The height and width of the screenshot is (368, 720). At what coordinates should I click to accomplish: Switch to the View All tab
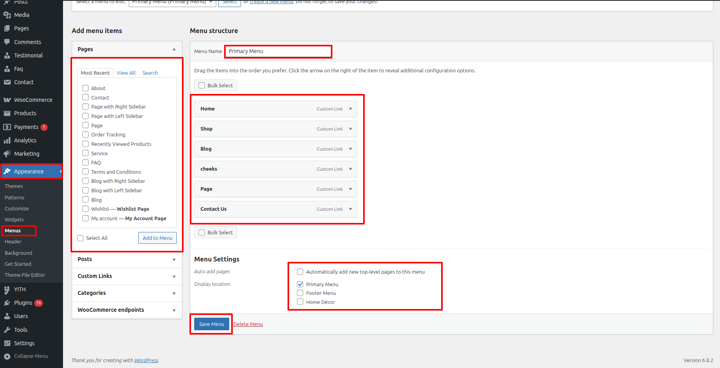coord(126,73)
